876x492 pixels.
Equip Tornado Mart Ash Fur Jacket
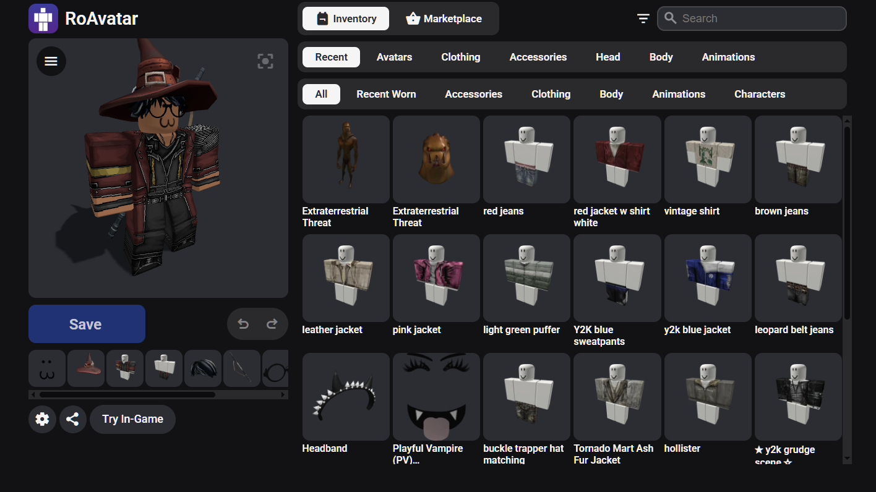617,397
